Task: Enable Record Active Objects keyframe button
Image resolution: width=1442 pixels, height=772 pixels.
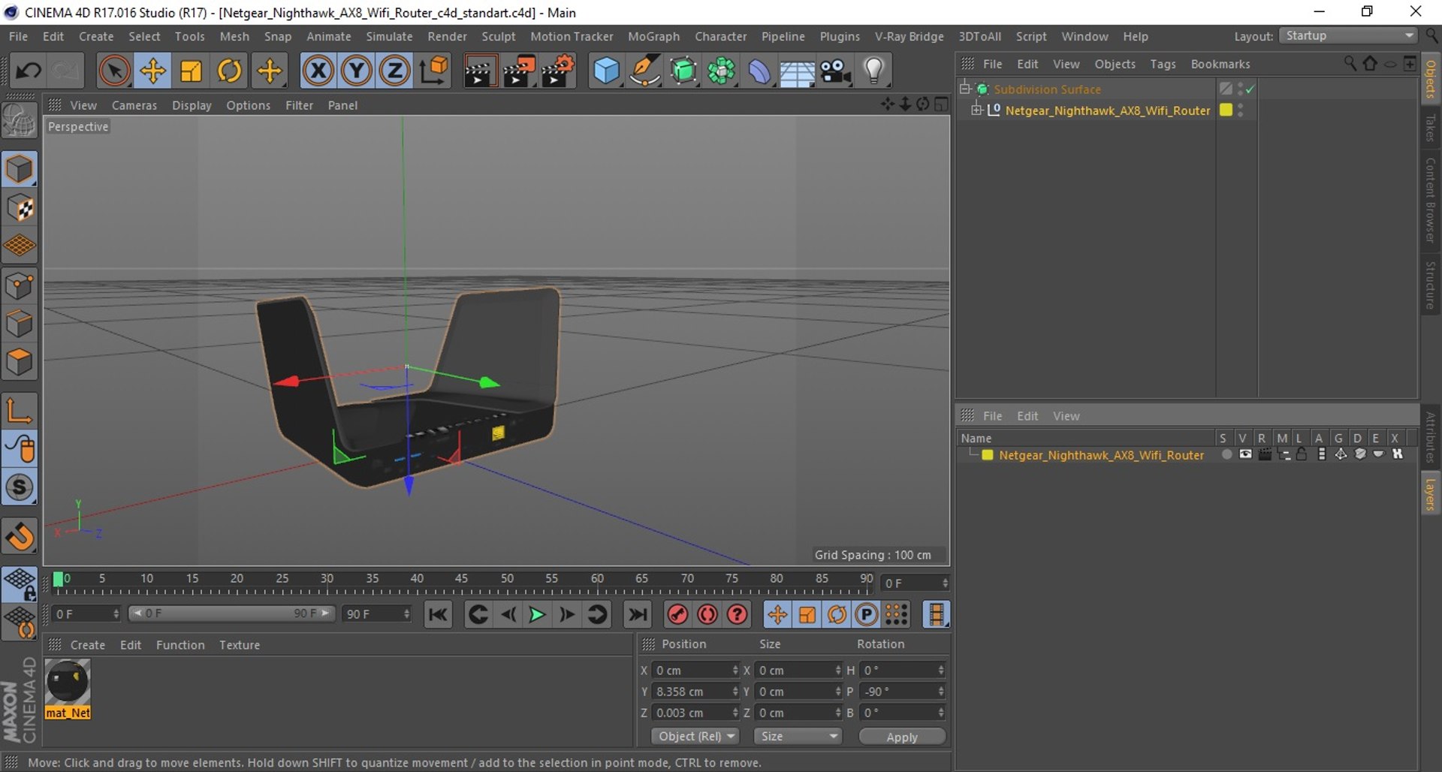Action: coord(677,614)
